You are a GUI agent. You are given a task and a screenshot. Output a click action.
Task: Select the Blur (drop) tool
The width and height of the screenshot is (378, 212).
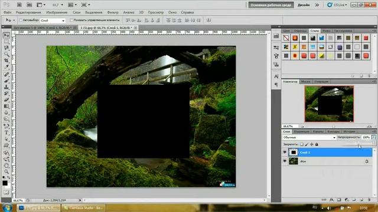point(6,112)
